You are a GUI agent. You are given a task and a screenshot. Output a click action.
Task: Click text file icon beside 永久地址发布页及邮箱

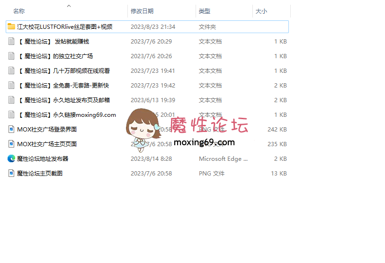[11, 100]
